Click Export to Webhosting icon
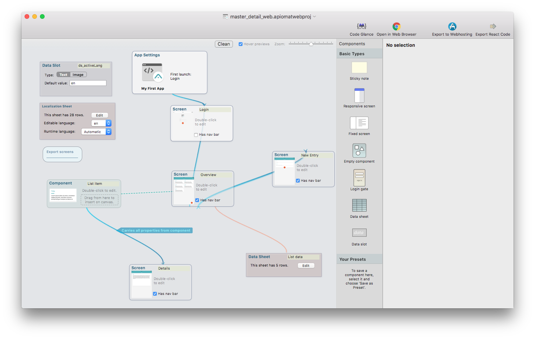The width and height of the screenshot is (535, 339). [x=452, y=26]
